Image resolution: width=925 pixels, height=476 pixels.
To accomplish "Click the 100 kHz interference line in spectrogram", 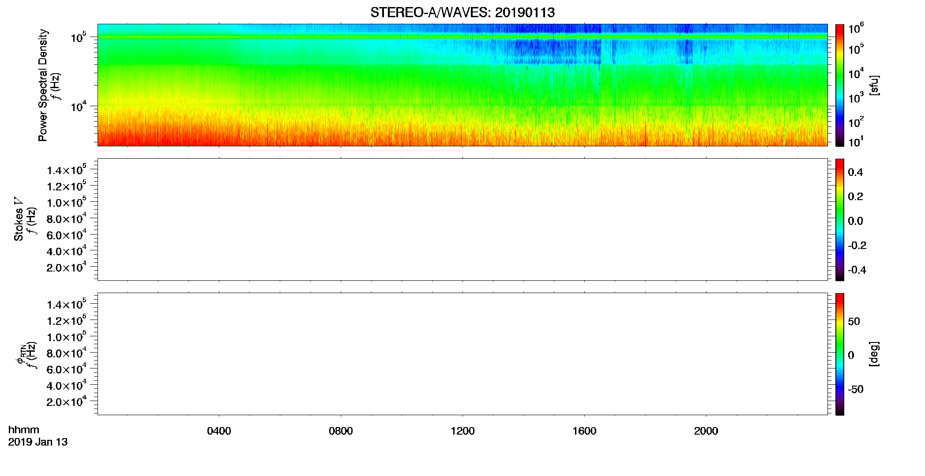I will coord(462,37).
